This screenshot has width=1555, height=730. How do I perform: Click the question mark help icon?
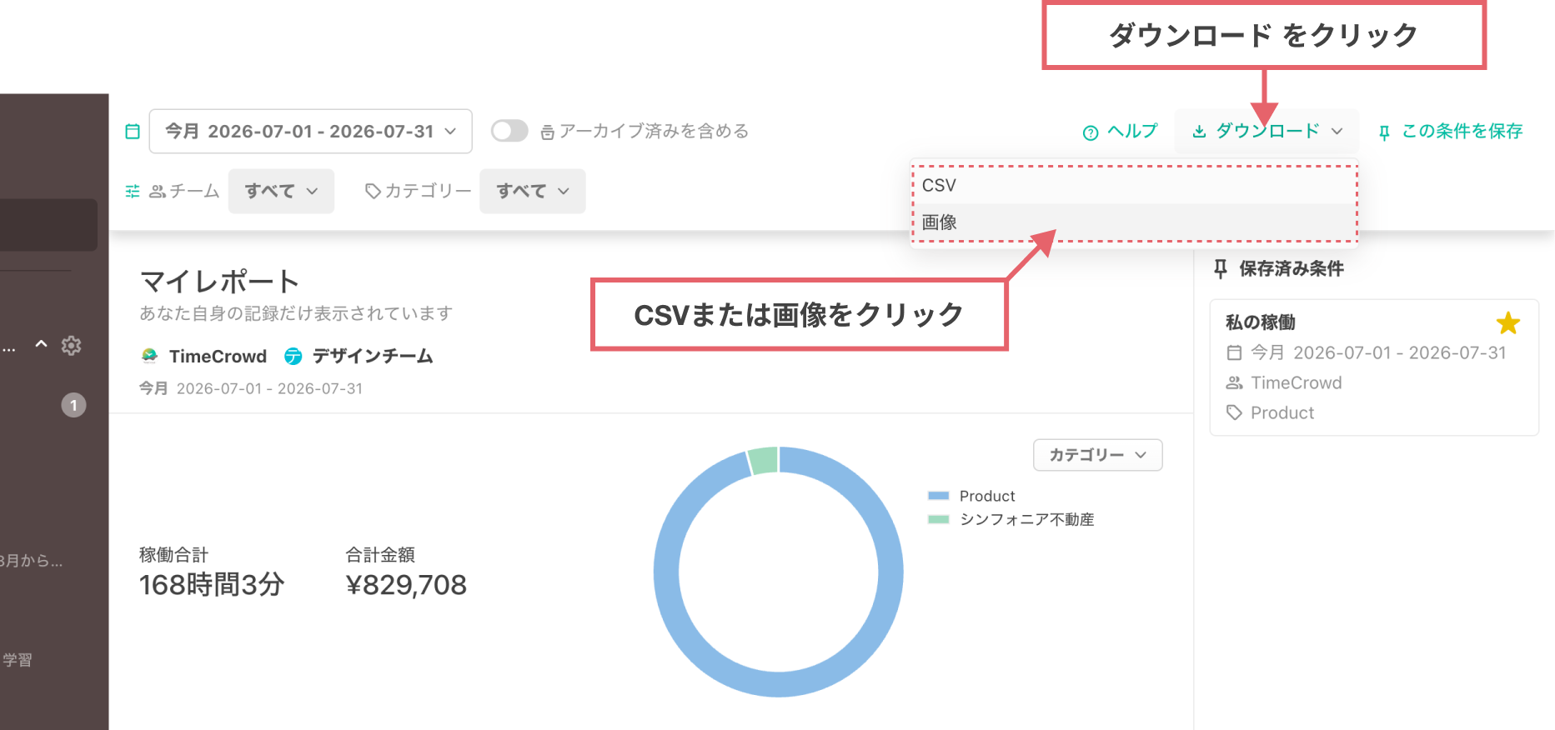pyautogui.click(x=1091, y=132)
